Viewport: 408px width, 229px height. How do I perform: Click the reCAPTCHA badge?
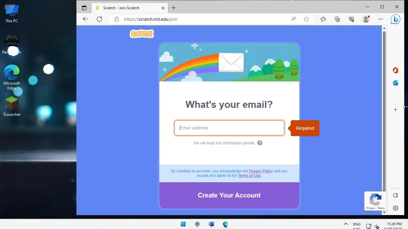[375, 201]
